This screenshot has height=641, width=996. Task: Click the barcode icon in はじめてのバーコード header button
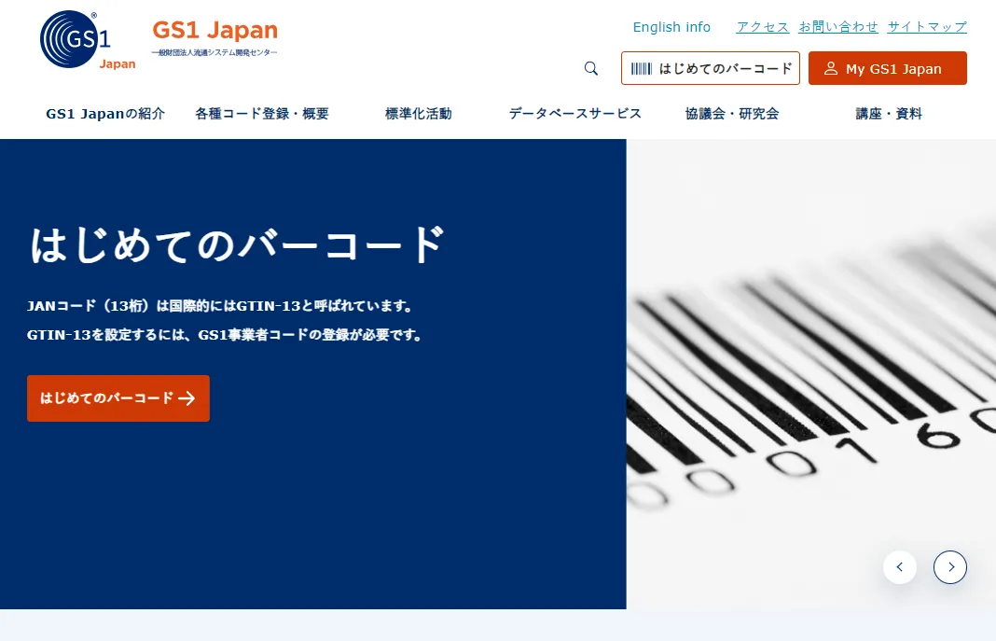[642, 68]
